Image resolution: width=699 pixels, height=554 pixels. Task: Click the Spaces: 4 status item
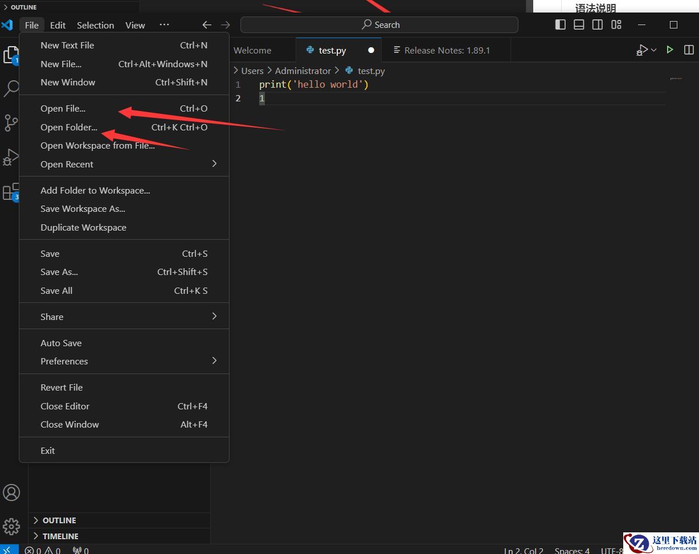click(x=572, y=551)
